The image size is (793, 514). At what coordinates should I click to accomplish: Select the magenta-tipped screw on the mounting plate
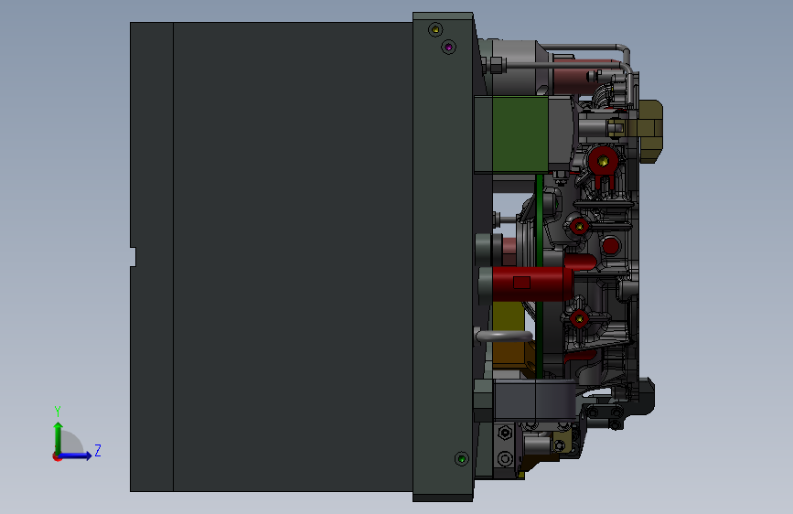point(448,47)
